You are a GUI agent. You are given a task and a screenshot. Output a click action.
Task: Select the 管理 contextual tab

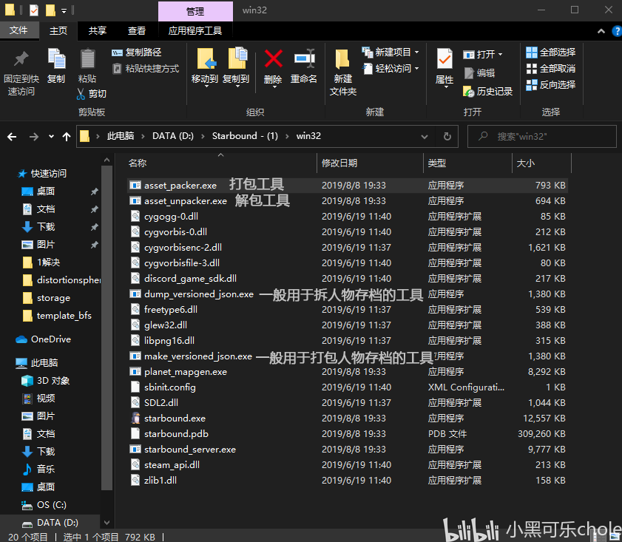195,12
